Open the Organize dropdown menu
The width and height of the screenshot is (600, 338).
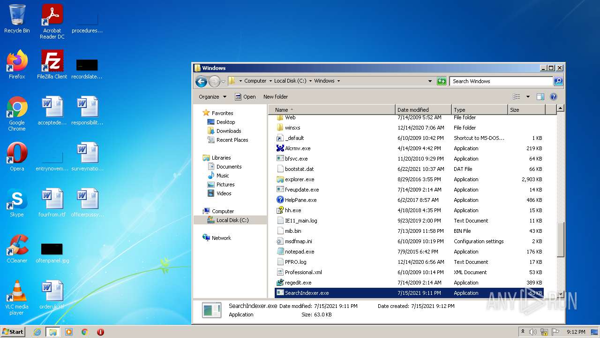pos(212,97)
